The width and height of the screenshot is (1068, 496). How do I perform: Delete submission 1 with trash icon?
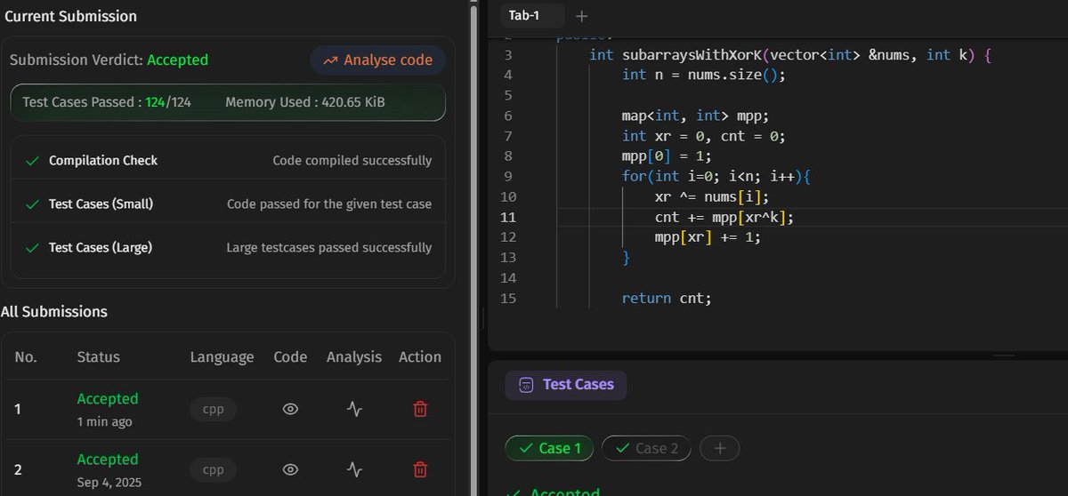(420, 409)
